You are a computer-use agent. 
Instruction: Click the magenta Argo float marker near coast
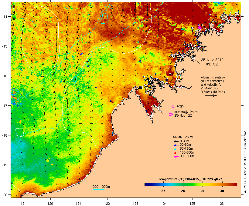(x=200, y=28)
